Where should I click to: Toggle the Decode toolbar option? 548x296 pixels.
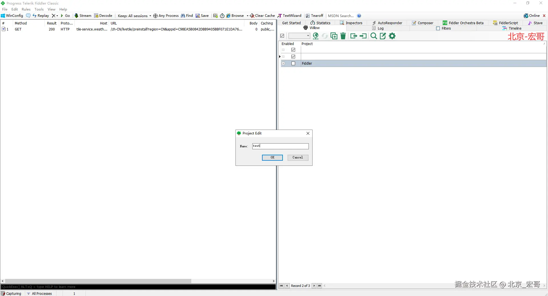tap(103, 16)
